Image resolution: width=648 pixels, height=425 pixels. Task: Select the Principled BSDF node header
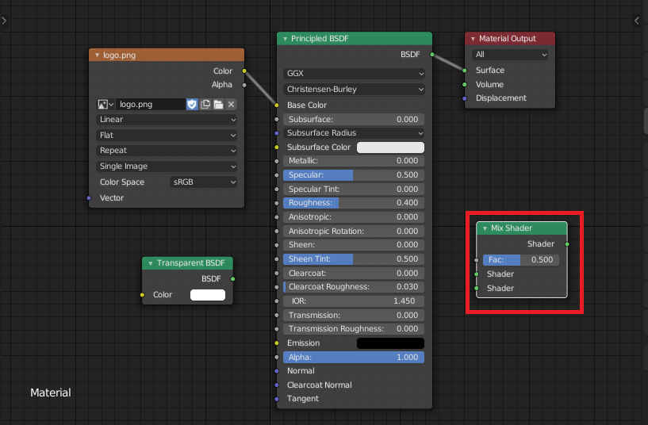[x=355, y=39]
